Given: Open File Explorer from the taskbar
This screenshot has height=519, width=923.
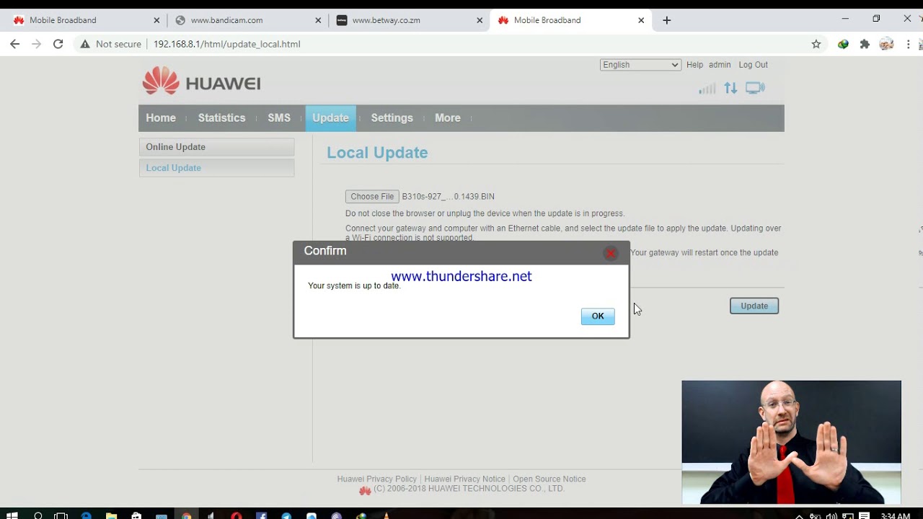Looking at the screenshot, I should 111,515.
